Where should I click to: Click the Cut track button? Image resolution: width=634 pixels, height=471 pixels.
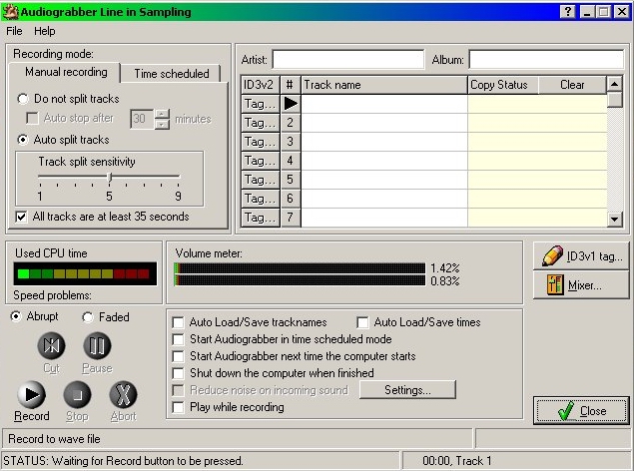tap(51, 346)
